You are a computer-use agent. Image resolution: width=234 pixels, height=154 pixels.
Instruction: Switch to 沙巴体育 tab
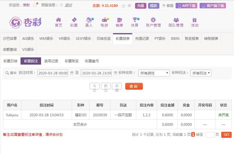(10, 39)
